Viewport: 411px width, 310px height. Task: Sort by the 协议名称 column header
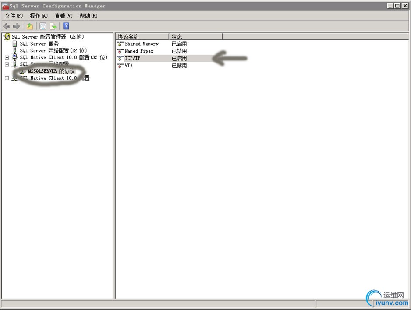[142, 37]
